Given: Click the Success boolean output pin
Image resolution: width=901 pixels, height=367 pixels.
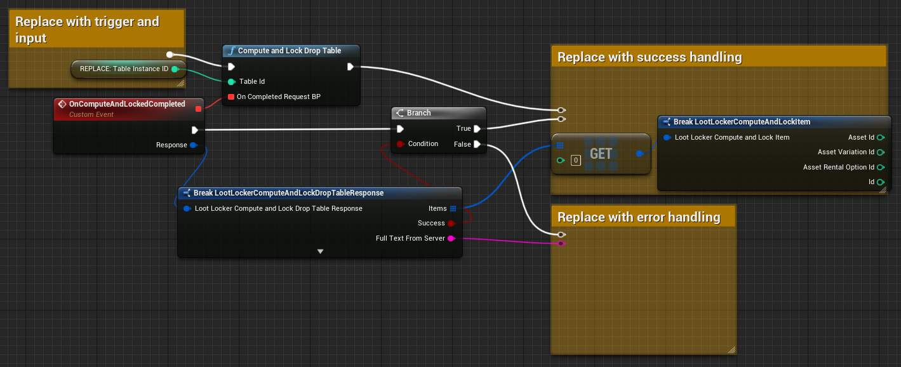Looking at the screenshot, I should 451,224.
